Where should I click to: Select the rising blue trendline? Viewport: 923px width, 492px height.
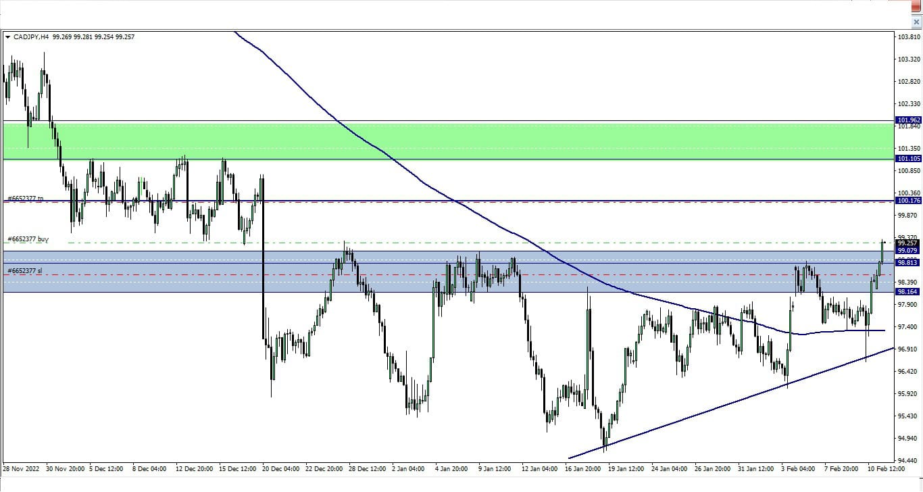pyautogui.click(x=731, y=403)
